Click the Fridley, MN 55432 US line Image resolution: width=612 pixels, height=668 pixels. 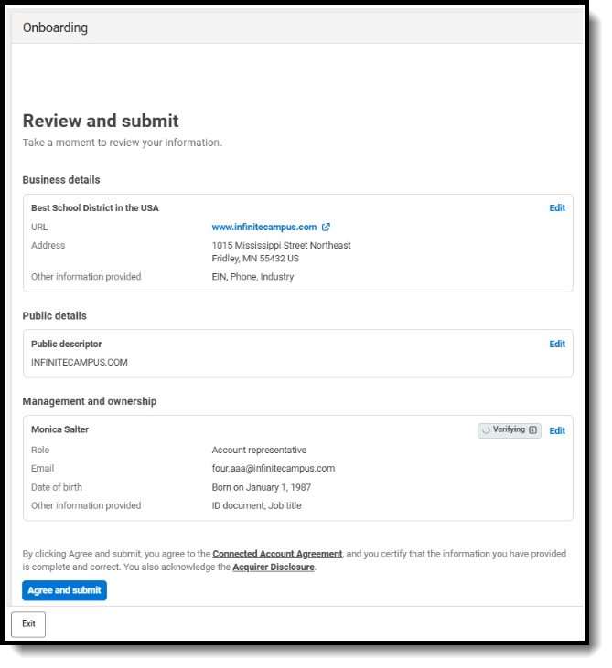[x=255, y=259]
